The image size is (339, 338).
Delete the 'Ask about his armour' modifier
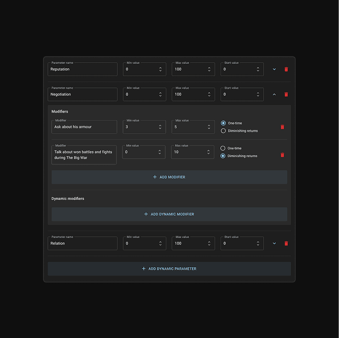tap(282, 127)
